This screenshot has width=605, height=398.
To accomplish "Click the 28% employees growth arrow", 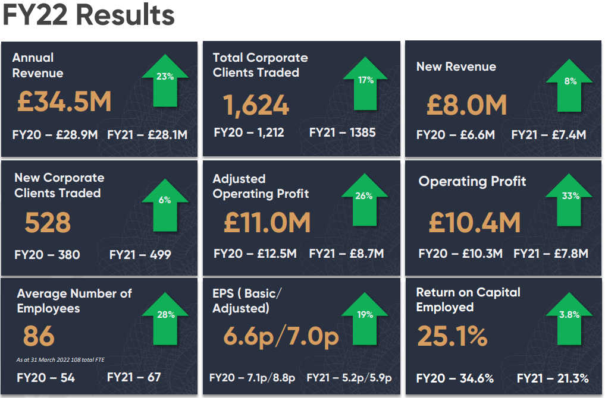I will tap(165, 321).
